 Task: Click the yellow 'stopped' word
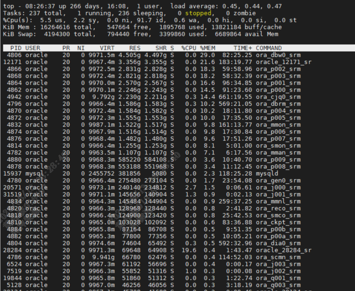point(198,13)
